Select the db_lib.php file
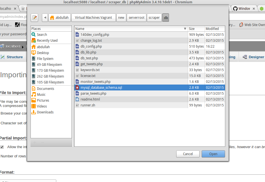Viewport: 265px width, 182px height. [x=150, y=52]
